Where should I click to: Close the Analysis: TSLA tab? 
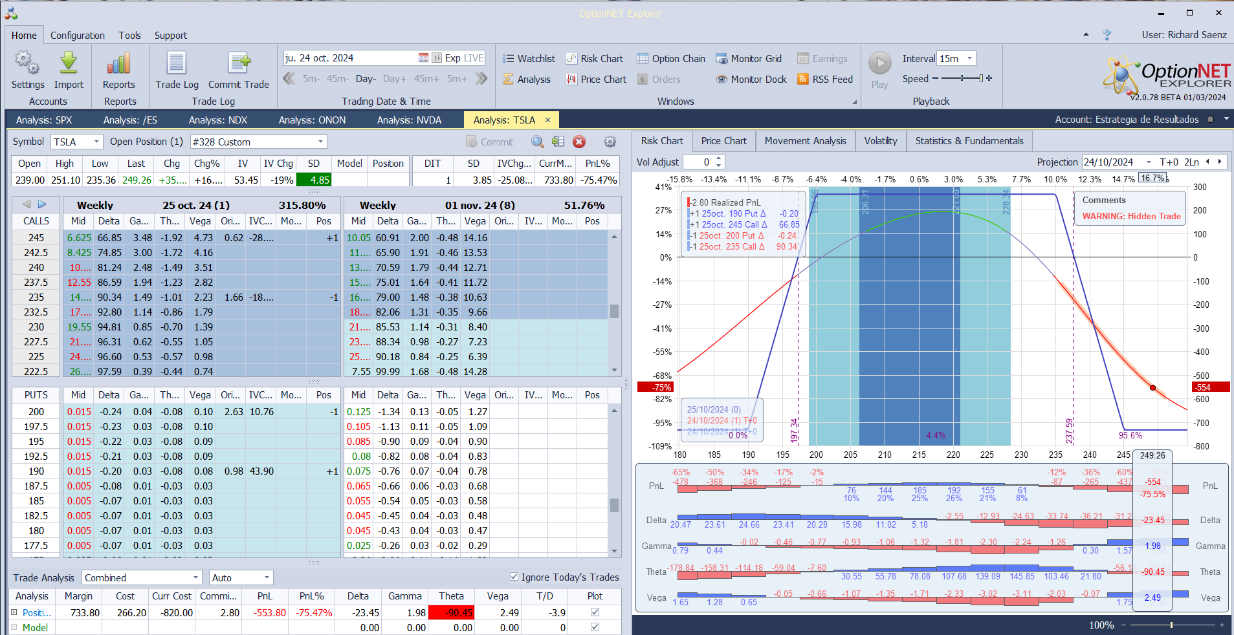point(547,120)
